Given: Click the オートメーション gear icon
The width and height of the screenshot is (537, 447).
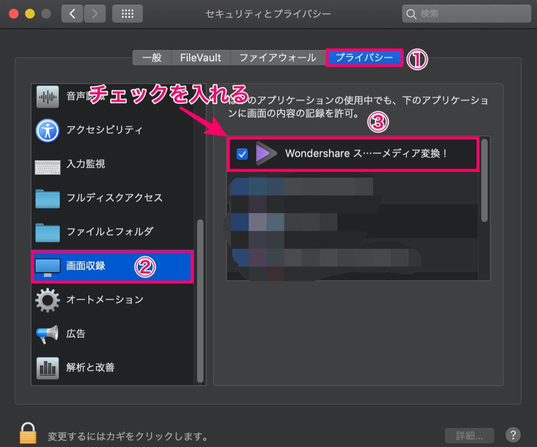Looking at the screenshot, I should (47, 300).
